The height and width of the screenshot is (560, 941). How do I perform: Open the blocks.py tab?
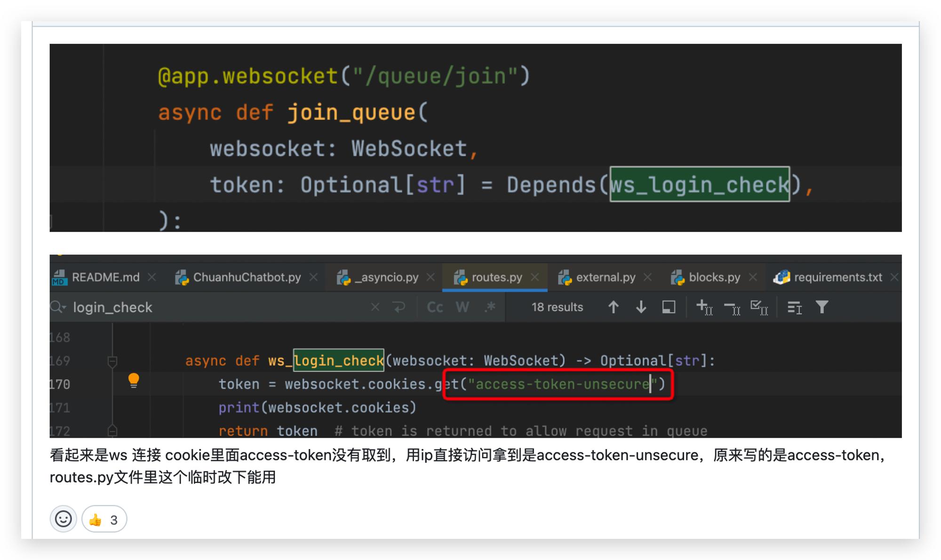point(714,277)
